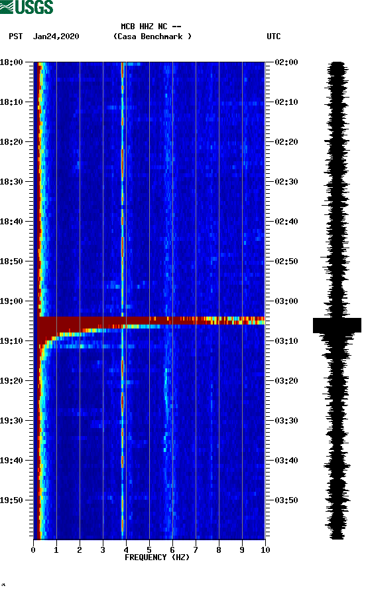Screen dimensions: 366x592
Task: Click the 0 Hz frequency tick label
Action: (33, 550)
